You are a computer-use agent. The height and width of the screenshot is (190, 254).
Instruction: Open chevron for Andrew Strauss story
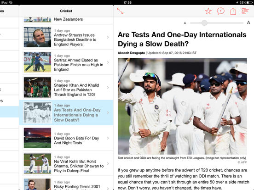tap(108, 37)
